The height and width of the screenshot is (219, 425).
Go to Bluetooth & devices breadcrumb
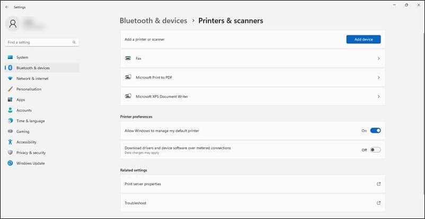click(x=153, y=21)
